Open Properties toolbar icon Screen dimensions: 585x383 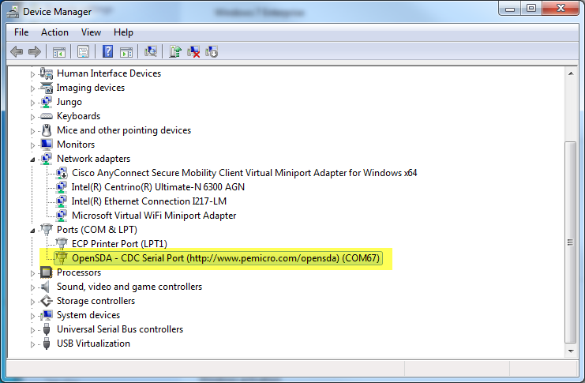pyautogui.click(x=83, y=51)
